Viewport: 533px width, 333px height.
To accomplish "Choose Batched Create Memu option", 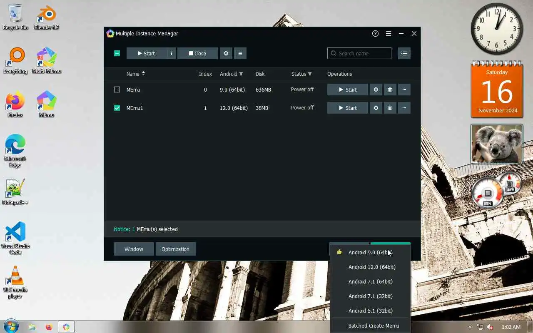I will click(370, 326).
